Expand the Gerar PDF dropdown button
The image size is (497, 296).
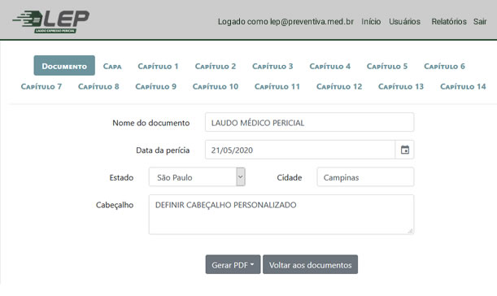(x=233, y=264)
